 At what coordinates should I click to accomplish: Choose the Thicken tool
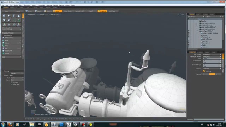click(x=12, y=53)
